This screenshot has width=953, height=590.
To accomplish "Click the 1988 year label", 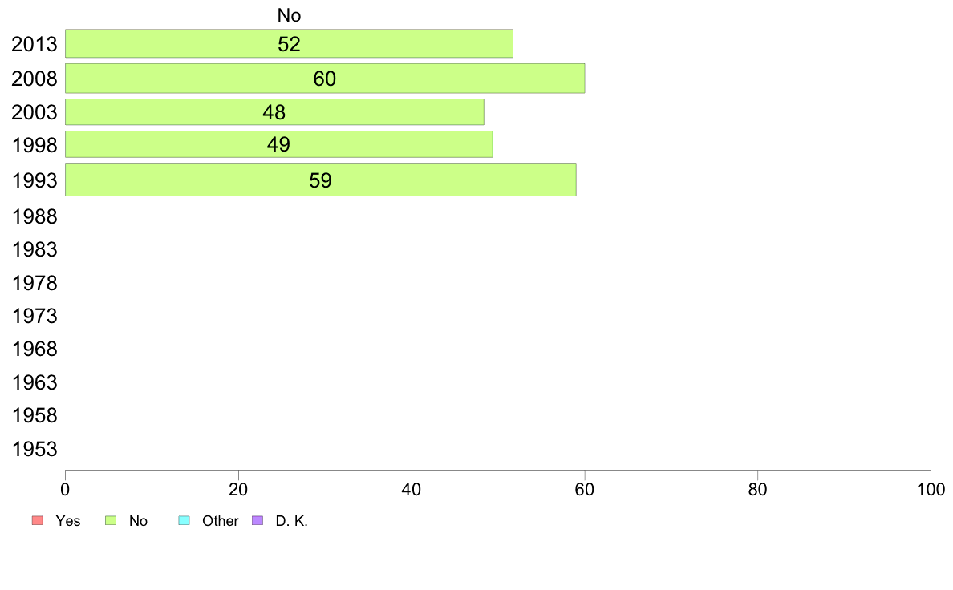I will tap(34, 216).
